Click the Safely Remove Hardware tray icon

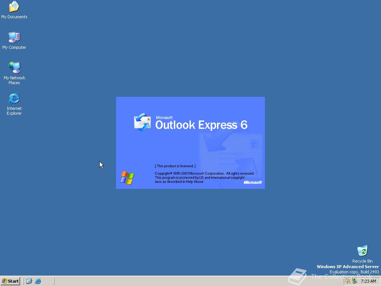pos(354,282)
